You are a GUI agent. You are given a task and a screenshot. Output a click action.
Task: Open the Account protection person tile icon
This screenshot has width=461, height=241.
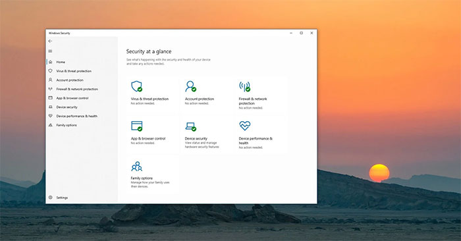pyautogui.click(x=190, y=86)
